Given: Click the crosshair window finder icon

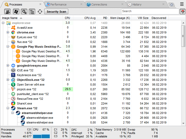Looking at the screenshot, I should click(x=40, y=12).
